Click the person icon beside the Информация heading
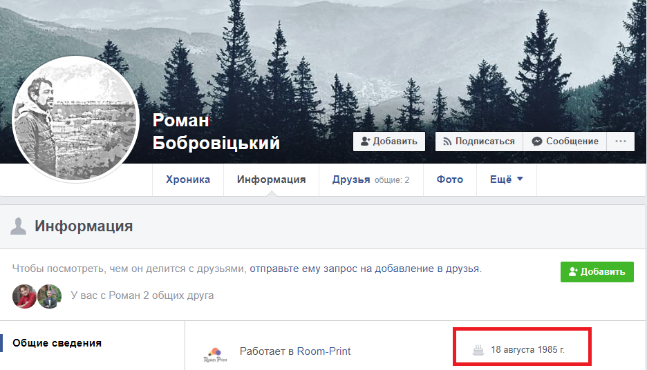Image resolution: width=647 pixels, height=370 pixels. pyautogui.click(x=18, y=226)
